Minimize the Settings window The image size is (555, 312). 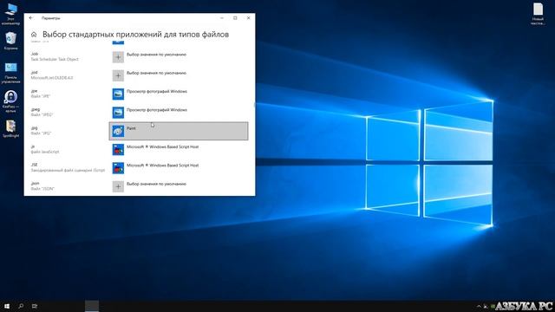222,18
